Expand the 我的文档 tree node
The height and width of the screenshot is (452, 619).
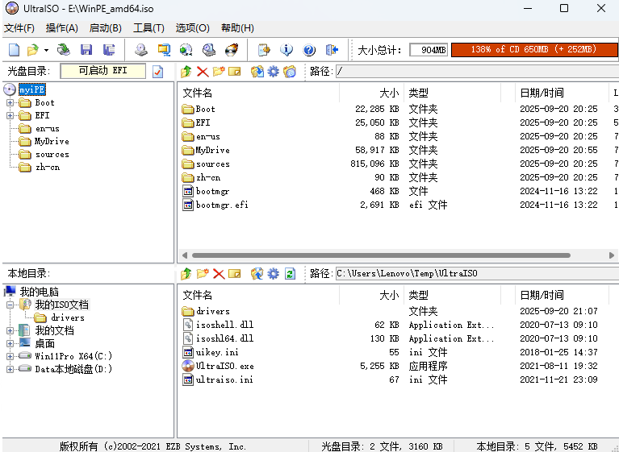tap(10, 330)
